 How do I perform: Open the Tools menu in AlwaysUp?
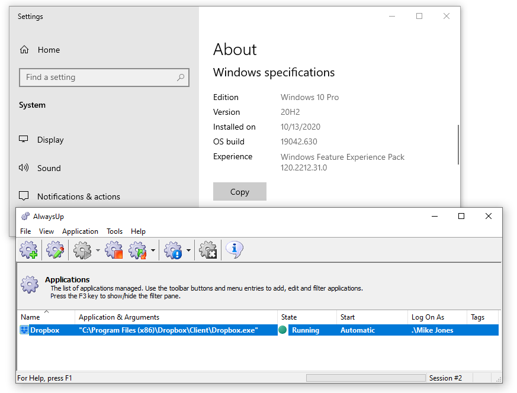coord(114,231)
